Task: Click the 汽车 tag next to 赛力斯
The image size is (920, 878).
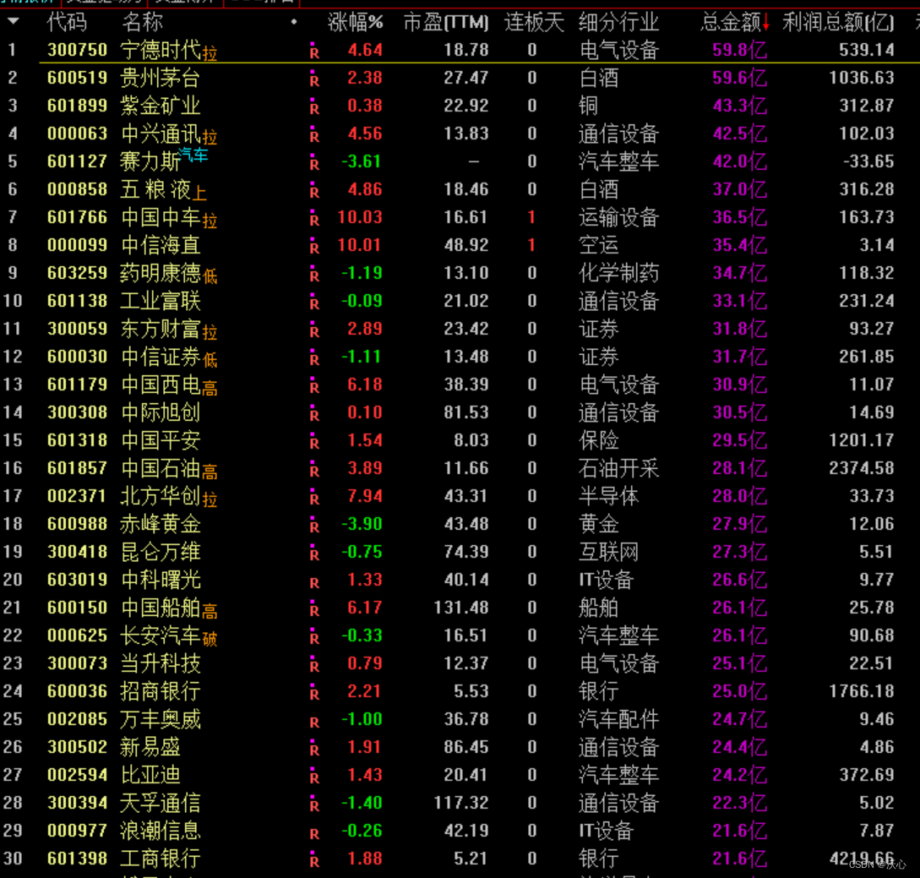Action: point(193,155)
